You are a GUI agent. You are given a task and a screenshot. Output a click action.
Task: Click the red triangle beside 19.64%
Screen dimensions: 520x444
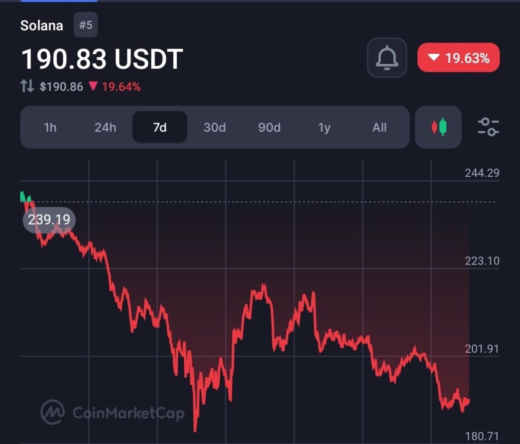pyautogui.click(x=93, y=87)
